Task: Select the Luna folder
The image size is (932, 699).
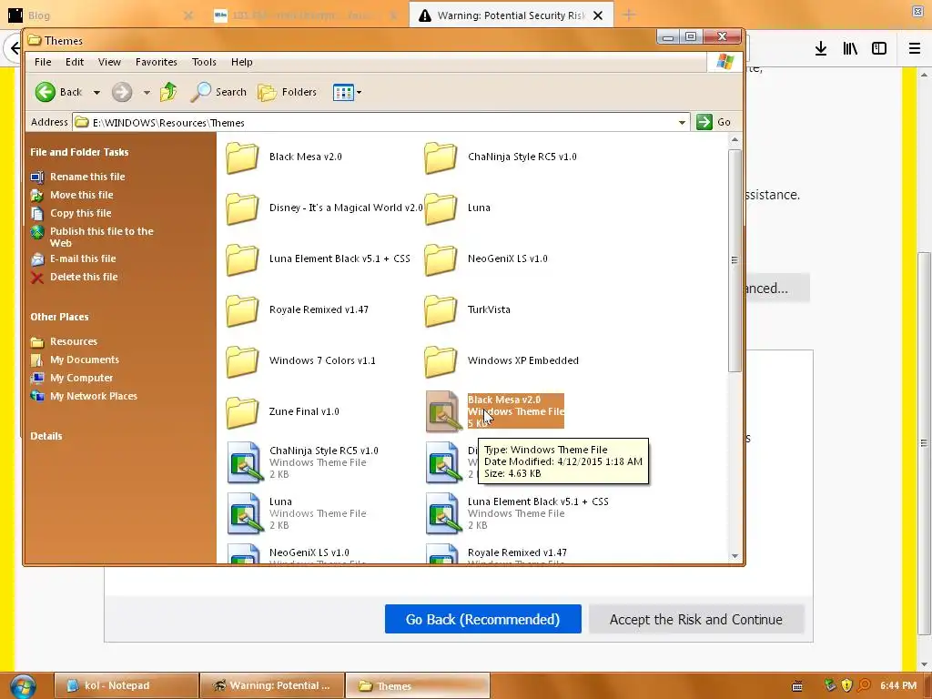Action: point(457,208)
